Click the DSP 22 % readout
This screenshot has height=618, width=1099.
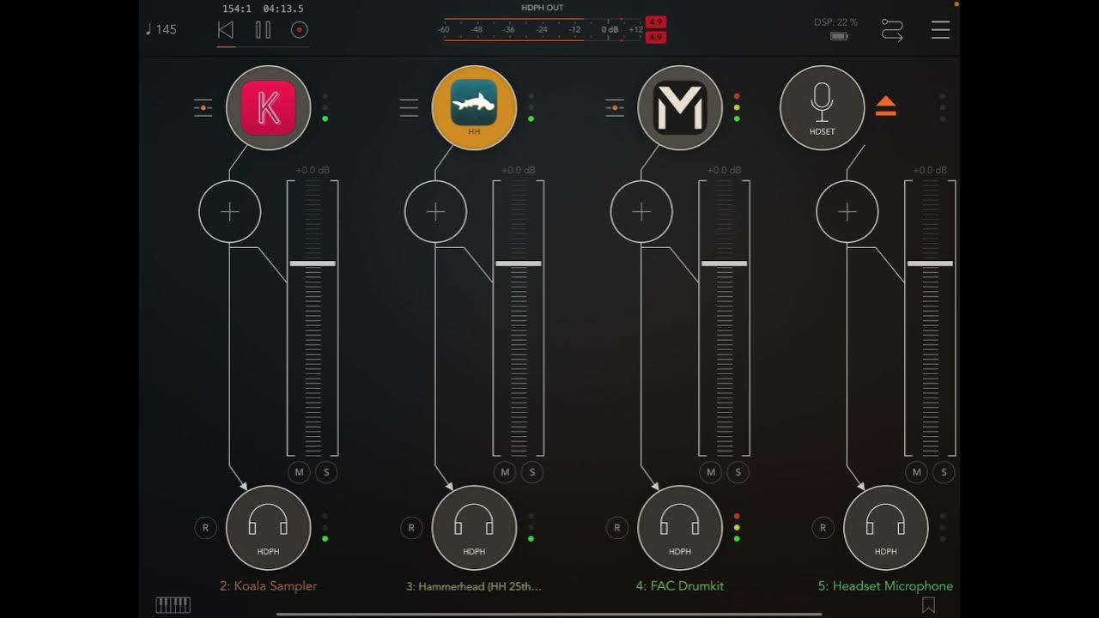[835, 22]
